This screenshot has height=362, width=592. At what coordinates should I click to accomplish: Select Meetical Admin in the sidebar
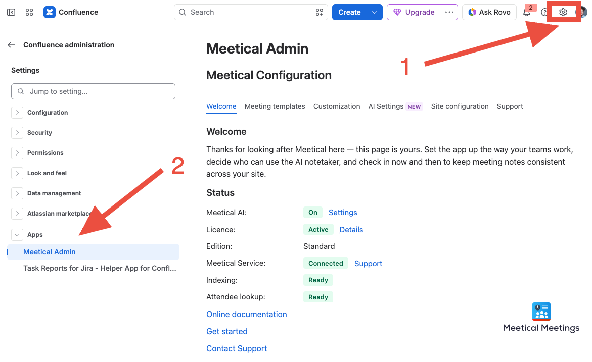point(93,252)
